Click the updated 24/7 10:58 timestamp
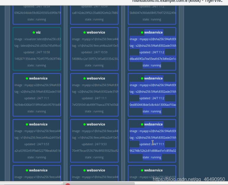The height and width of the screenshot is (185, 228). [x=37, y=52]
